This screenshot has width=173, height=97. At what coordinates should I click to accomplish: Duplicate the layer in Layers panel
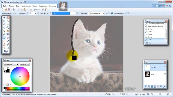point(152,87)
